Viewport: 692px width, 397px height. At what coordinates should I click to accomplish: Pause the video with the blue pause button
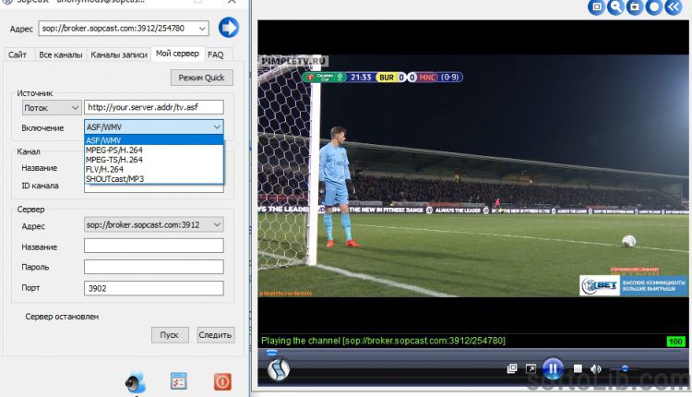553,368
